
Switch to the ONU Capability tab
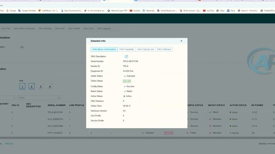coord(126,50)
